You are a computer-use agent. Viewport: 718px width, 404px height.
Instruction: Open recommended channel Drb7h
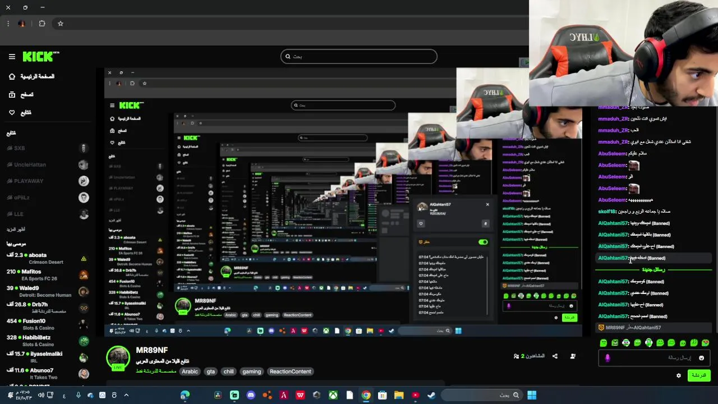(48, 307)
